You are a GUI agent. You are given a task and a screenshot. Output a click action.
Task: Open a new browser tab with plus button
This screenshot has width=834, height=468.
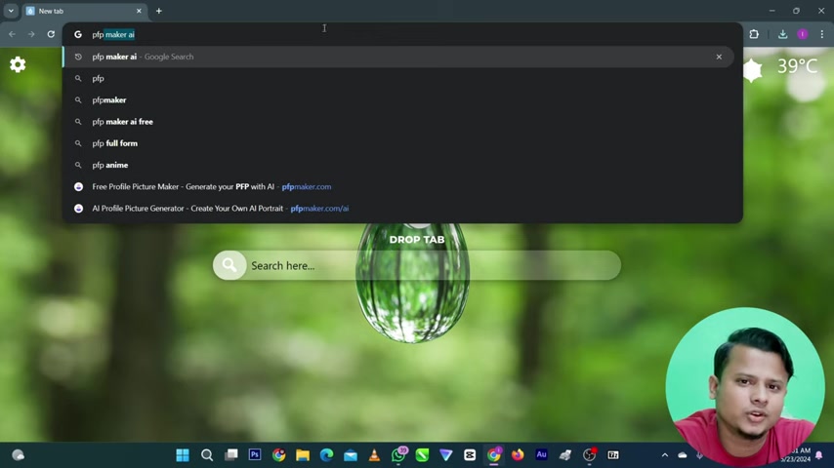158,11
